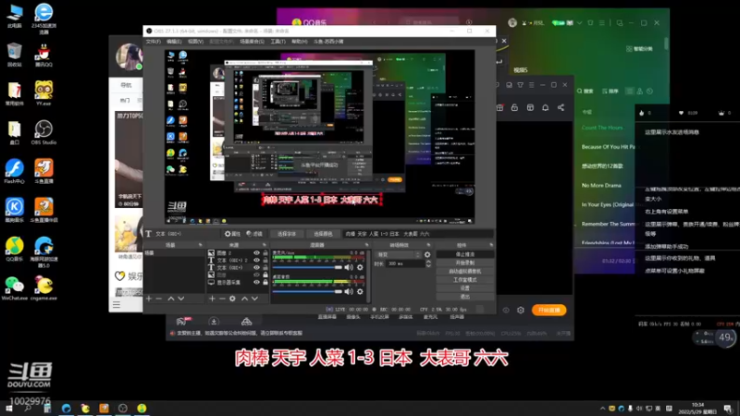Image resolution: width=740 pixels, height=416 pixels.
Task: Click the bell notification icon in Douyu window
Action: coord(545,107)
